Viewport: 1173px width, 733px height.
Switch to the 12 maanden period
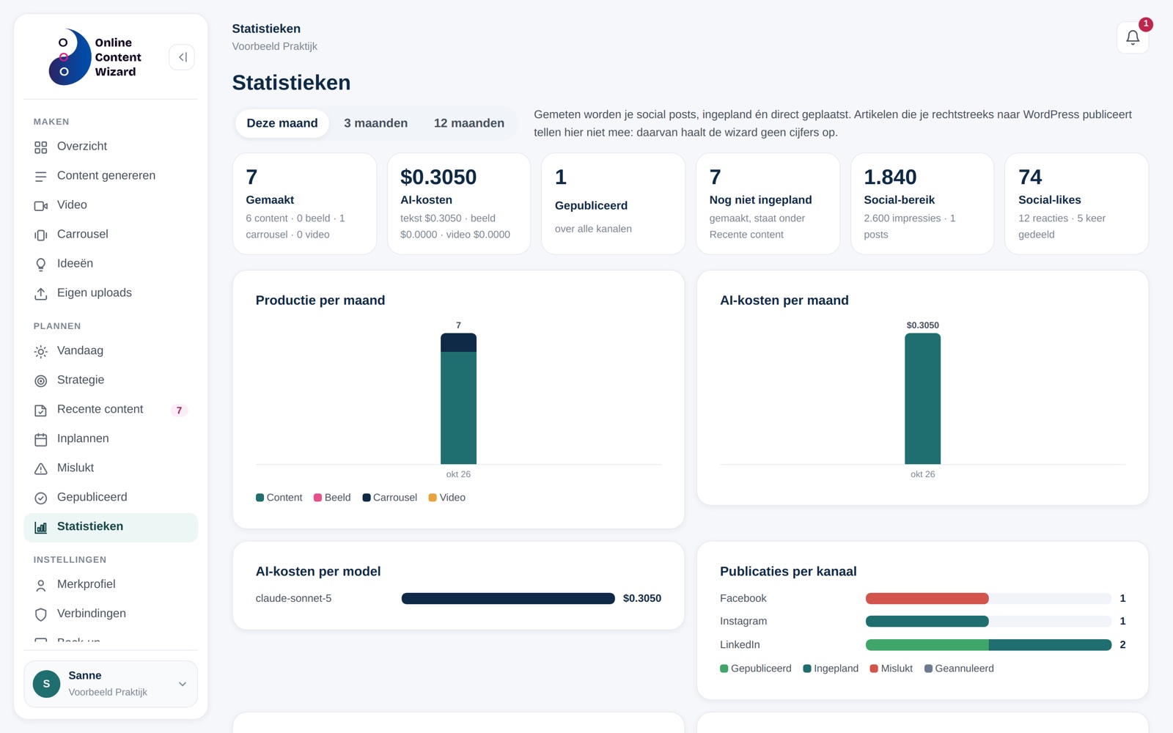coord(469,123)
